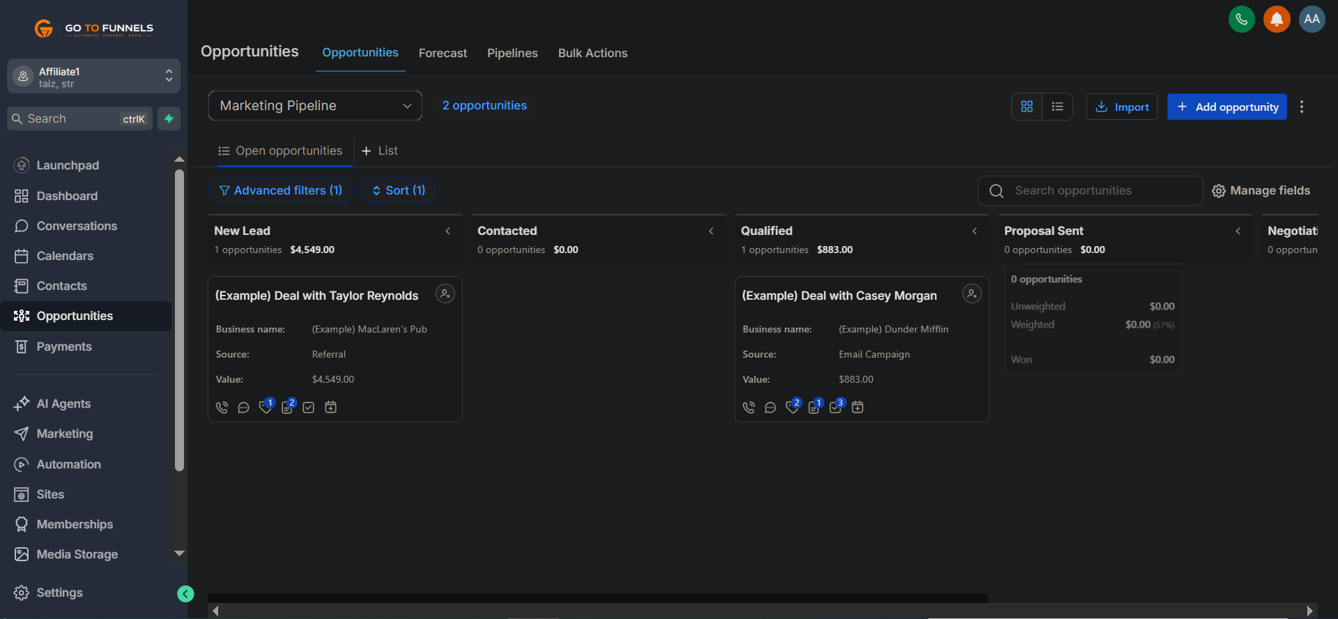The width and height of the screenshot is (1338, 619).
Task: Click owner avatar icon on Taylor Reynolds card
Action: [x=445, y=293]
